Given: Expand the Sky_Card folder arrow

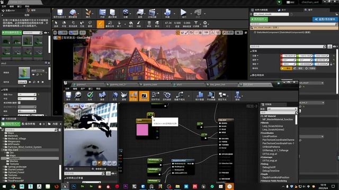Looking at the screenshot, I should click(x=4, y=150).
